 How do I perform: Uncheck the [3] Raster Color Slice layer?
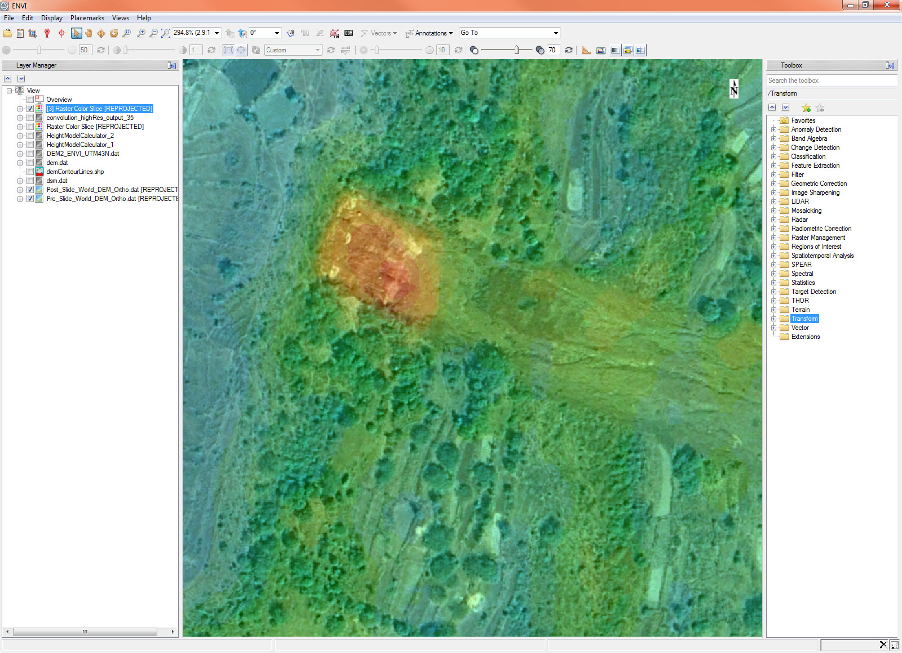pyautogui.click(x=30, y=109)
